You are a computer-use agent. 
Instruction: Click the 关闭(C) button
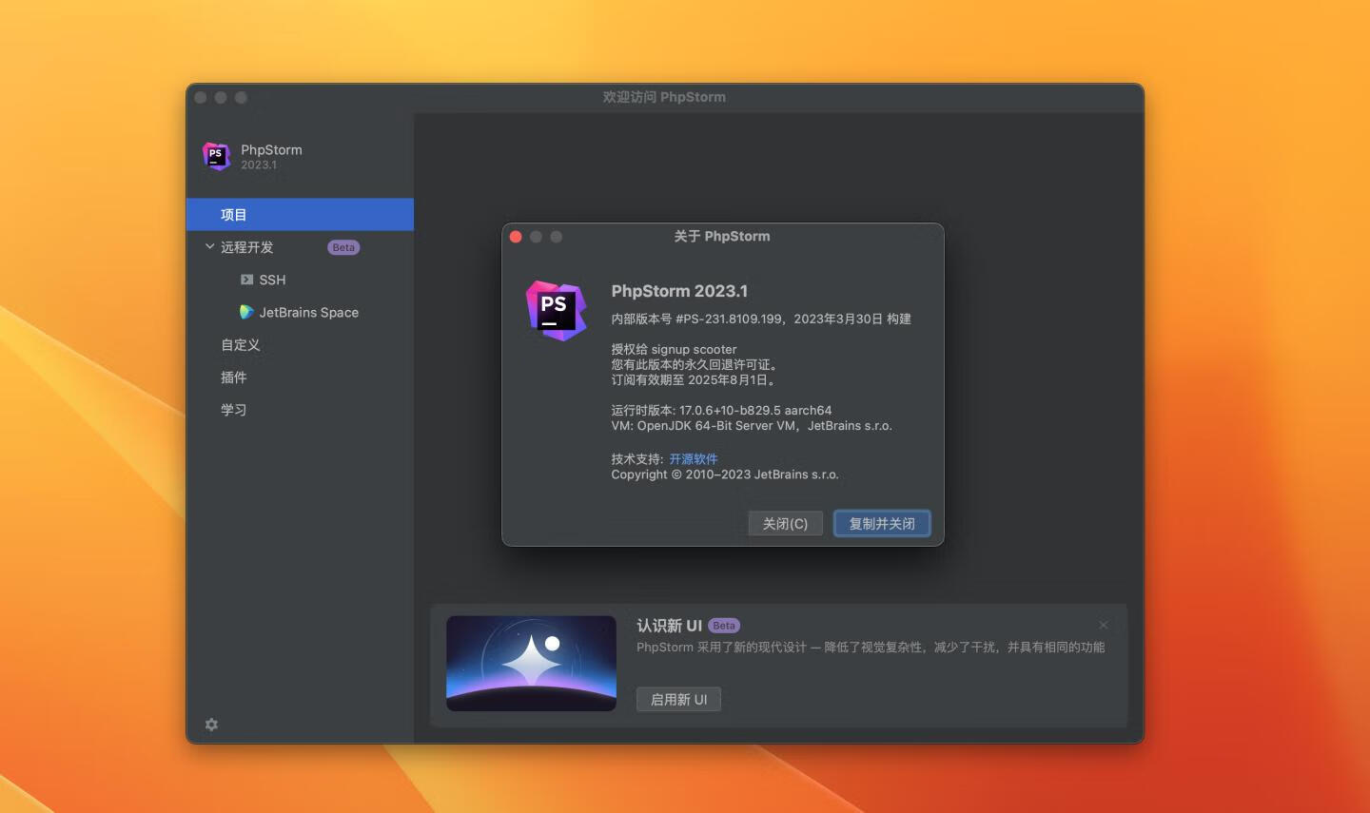pyautogui.click(x=785, y=524)
